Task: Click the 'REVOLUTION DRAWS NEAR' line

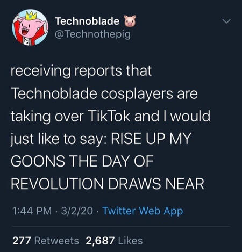Action: [x=108, y=184]
